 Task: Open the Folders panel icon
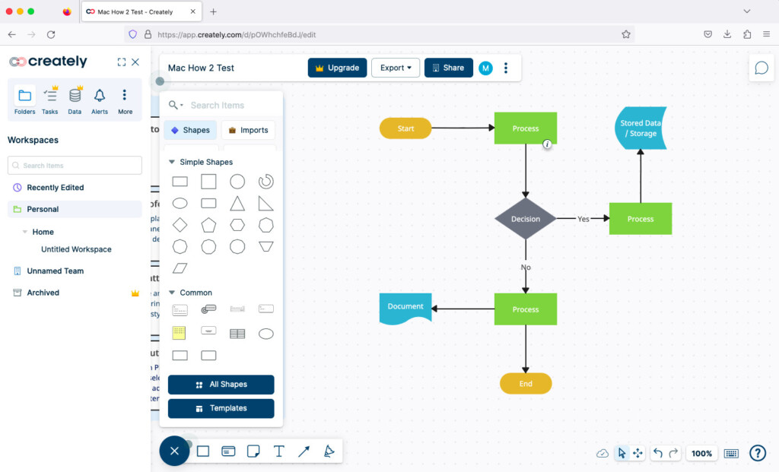click(x=24, y=100)
